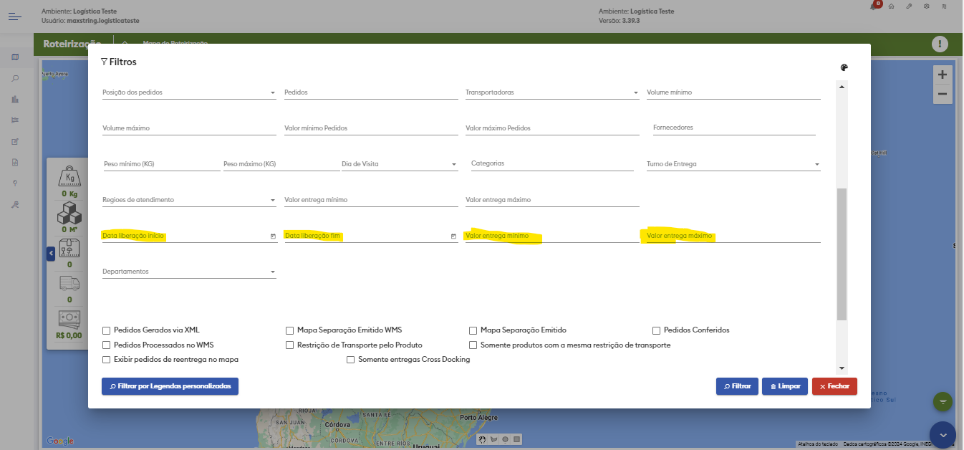Click the blue Filtrar button
The height and width of the screenshot is (450, 964).
(x=737, y=386)
